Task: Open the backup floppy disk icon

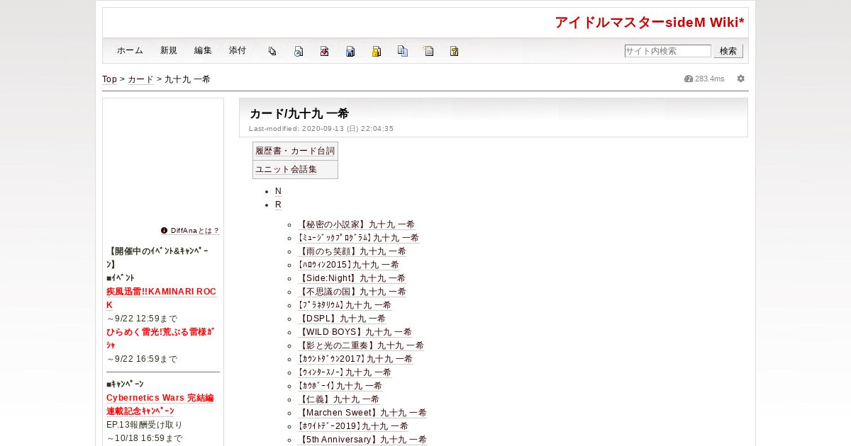Action: pos(350,51)
